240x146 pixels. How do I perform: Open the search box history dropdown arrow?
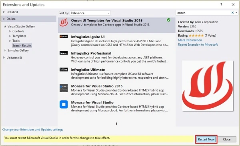coord(236,13)
